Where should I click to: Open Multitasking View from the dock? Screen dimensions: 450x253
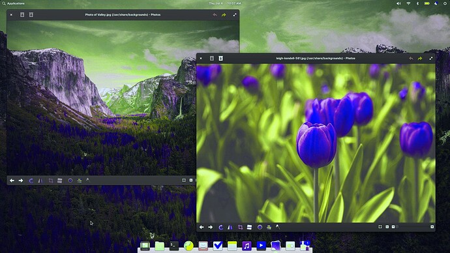(145, 246)
